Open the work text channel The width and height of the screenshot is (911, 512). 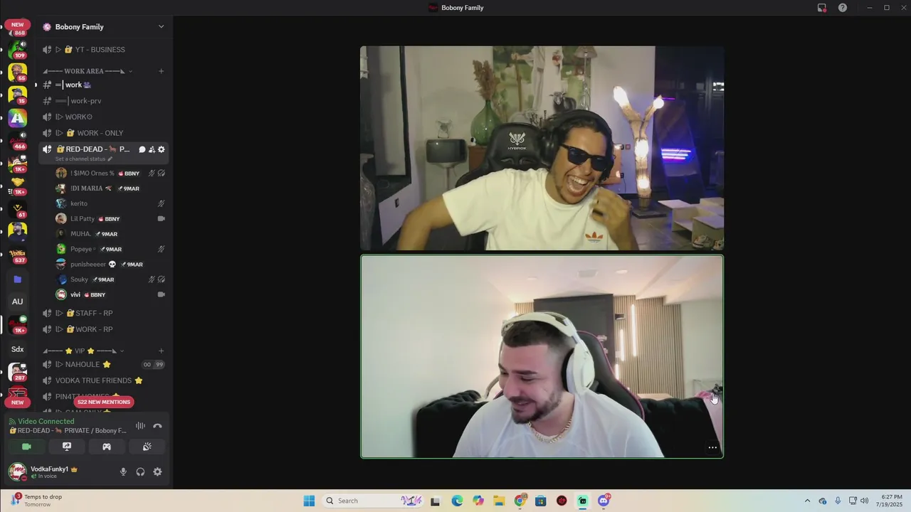pos(103,85)
